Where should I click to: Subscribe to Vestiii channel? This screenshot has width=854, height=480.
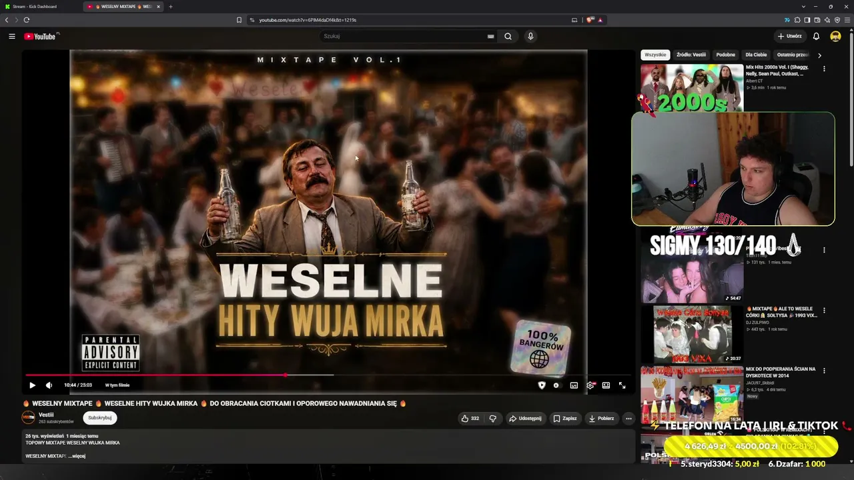(100, 418)
